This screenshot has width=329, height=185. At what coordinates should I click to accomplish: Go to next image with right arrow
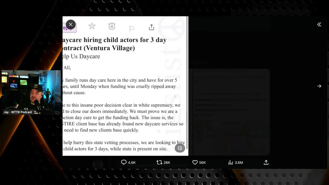pyautogui.click(x=319, y=86)
